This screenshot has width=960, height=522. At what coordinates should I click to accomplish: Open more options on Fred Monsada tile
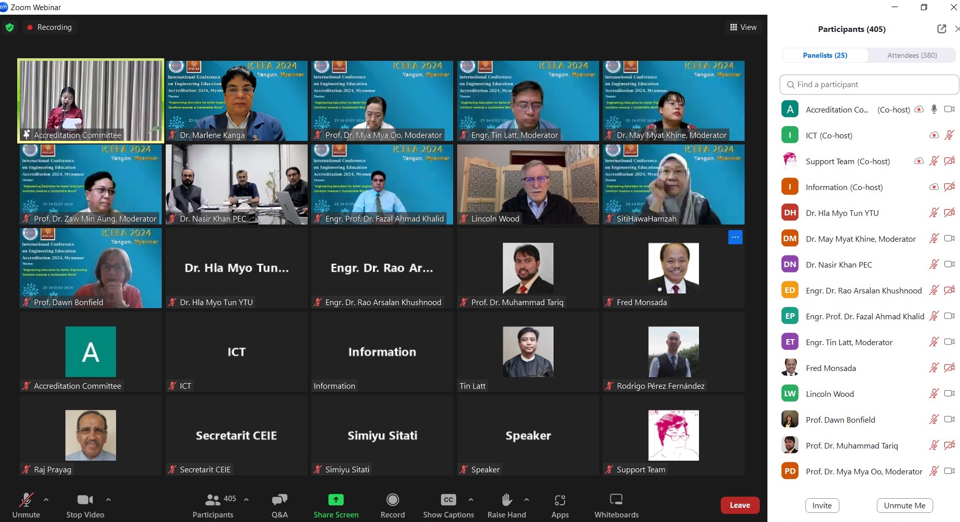735,237
